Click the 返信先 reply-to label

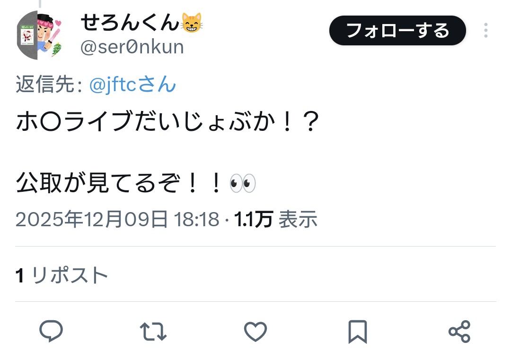(49, 84)
